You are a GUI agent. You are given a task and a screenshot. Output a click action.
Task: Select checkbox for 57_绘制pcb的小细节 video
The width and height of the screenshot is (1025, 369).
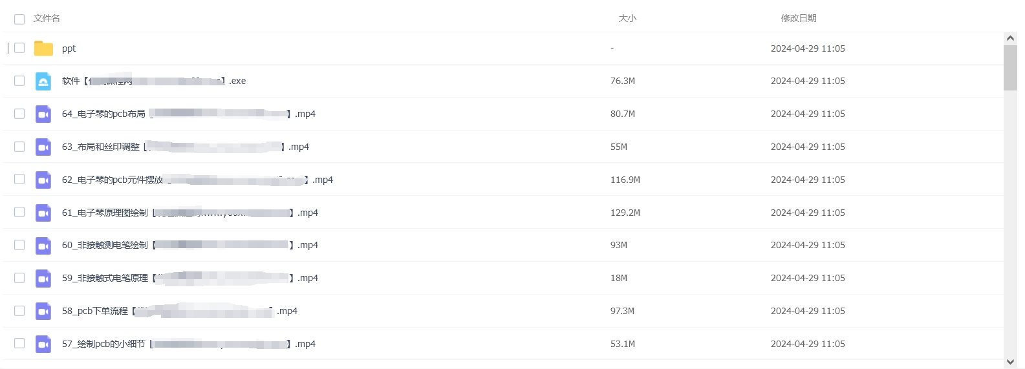point(19,343)
